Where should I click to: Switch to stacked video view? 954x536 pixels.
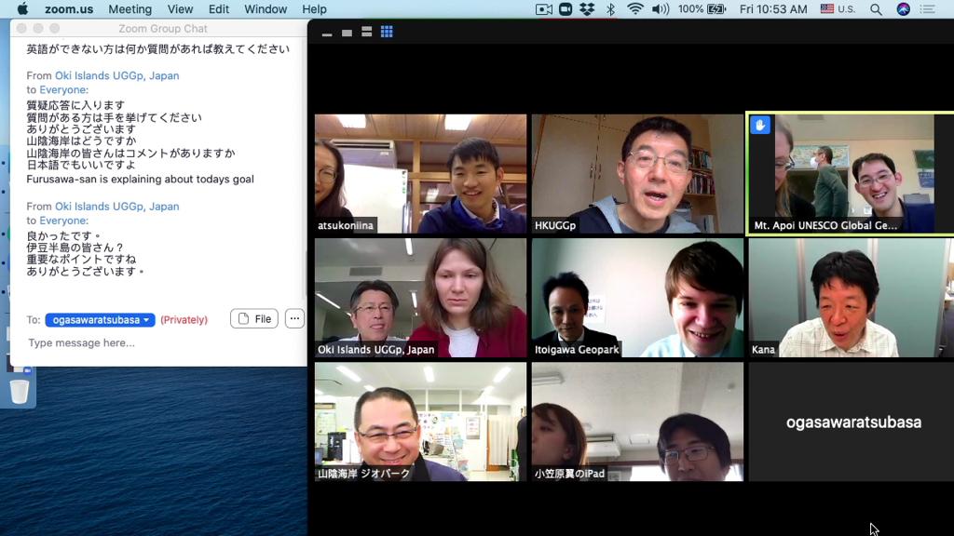tap(366, 33)
